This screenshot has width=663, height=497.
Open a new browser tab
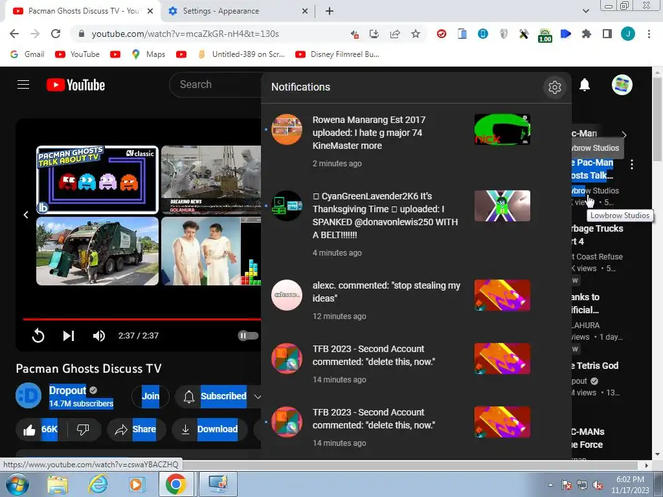[x=330, y=11]
